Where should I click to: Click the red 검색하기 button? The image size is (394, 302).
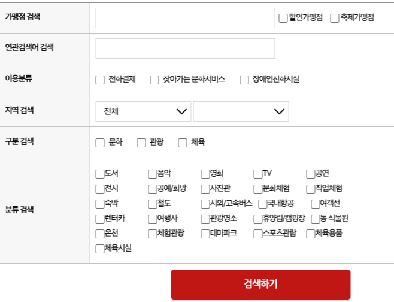point(260,285)
